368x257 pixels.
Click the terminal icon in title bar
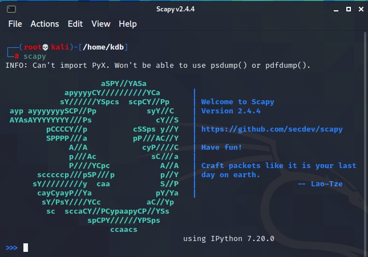click(x=11, y=9)
